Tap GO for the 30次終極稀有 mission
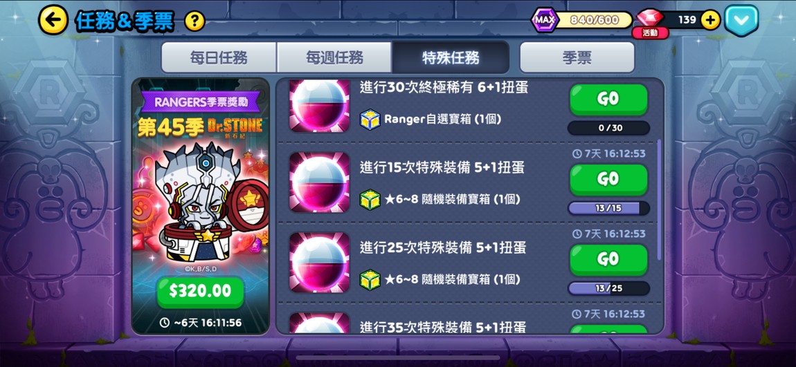Viewport: 796px width, 367px height. click(608, 100)
